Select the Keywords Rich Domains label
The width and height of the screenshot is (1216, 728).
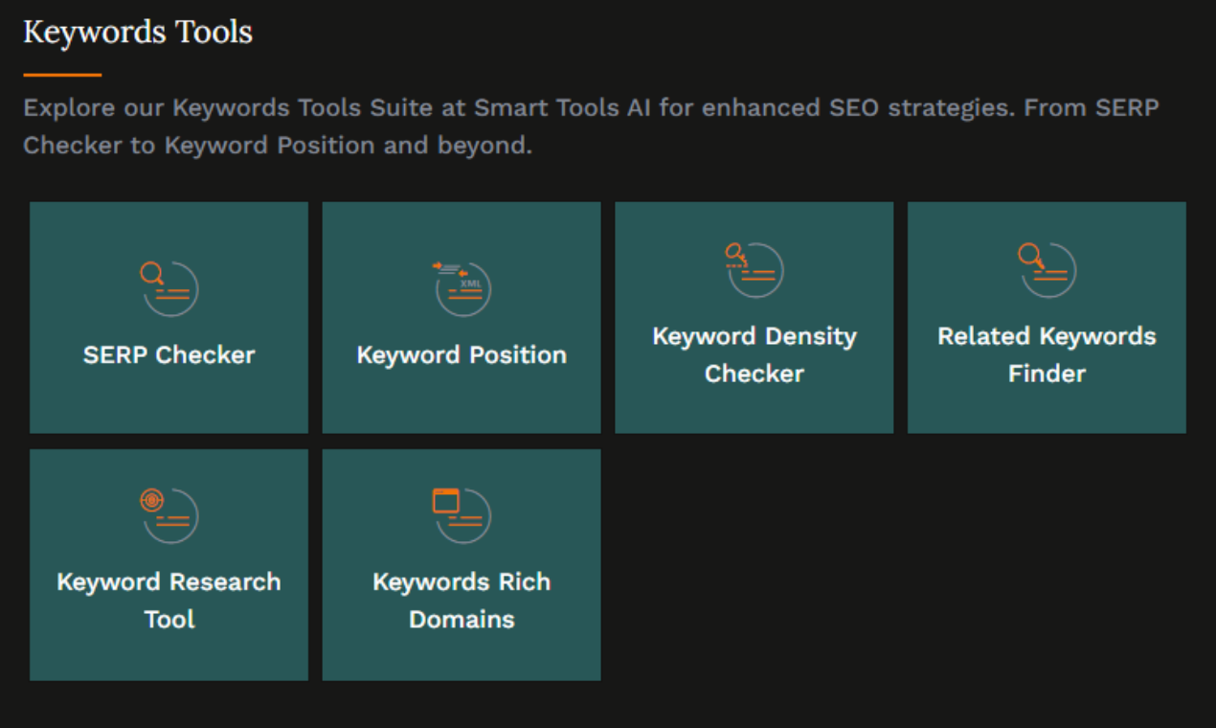[x=462, y=601]
